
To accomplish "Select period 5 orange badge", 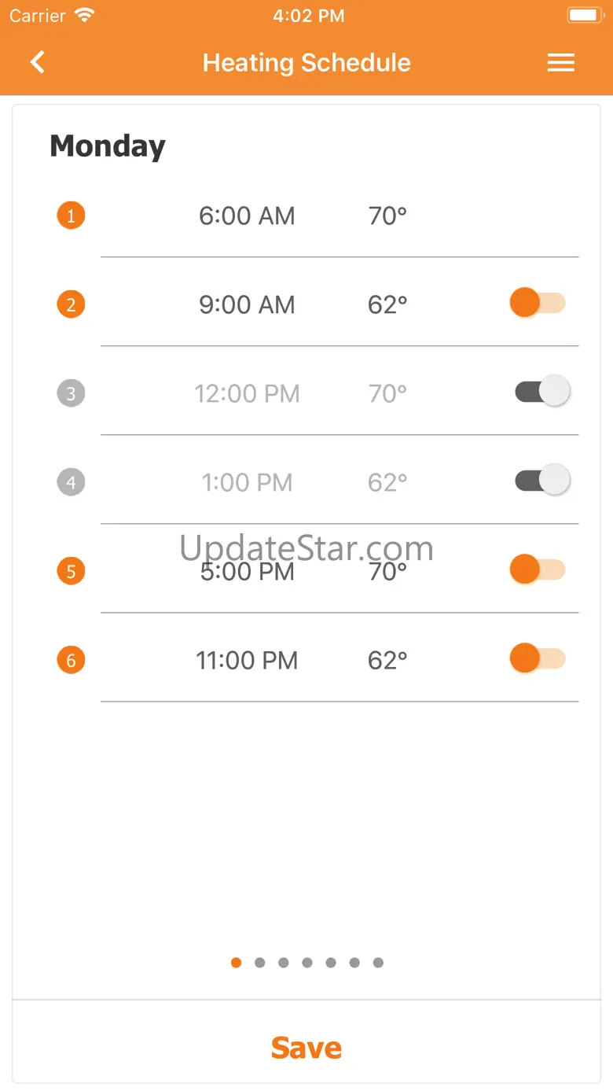I will click(71, 571).
